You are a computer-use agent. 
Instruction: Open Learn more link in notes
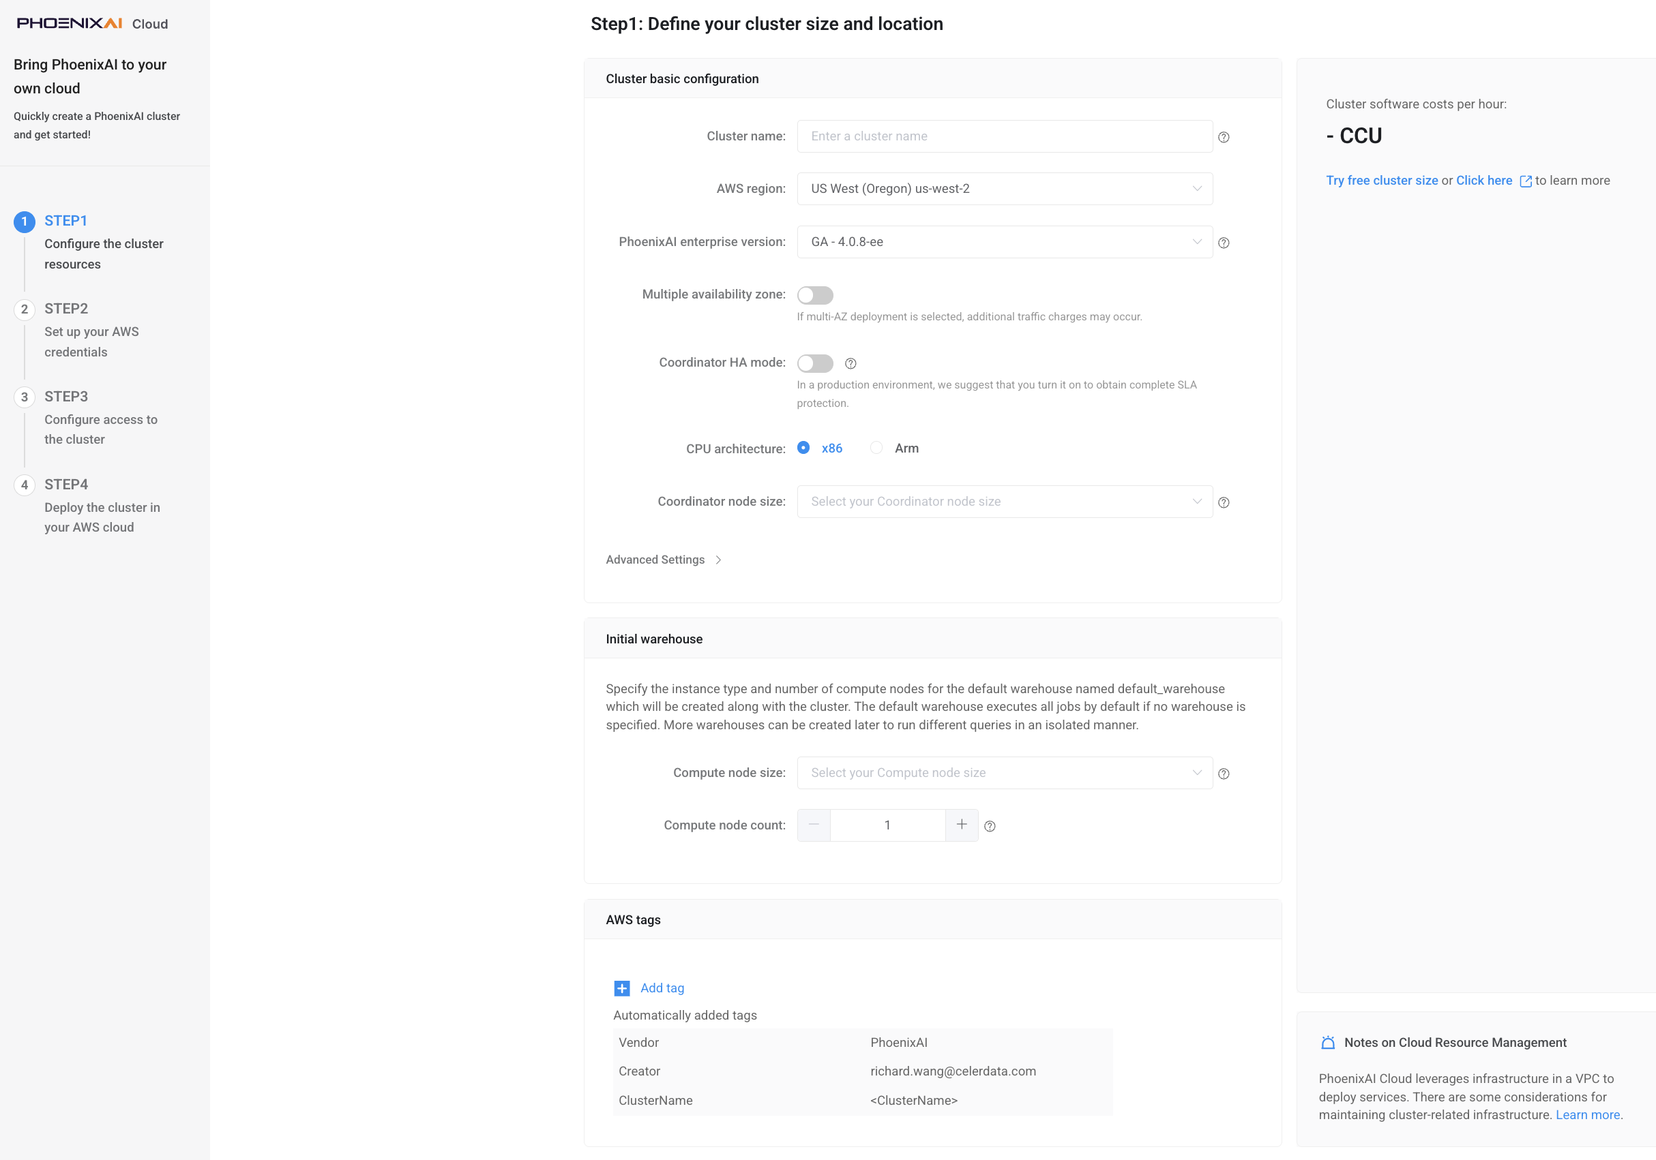pyautogui.click(x=1588, y=1114)
